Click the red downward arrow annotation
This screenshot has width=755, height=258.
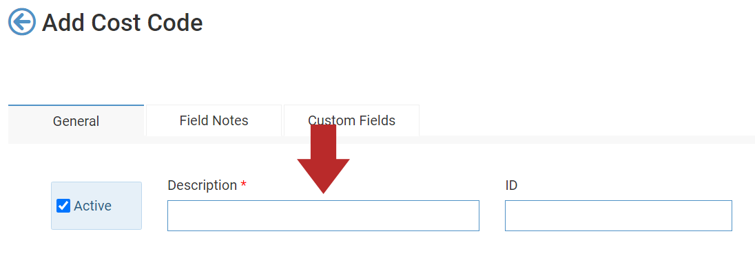323,160
